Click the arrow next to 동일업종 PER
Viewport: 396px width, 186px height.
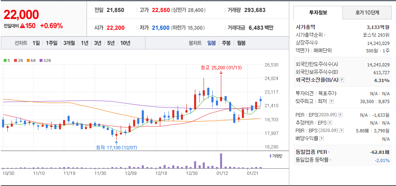coord(329,152)
